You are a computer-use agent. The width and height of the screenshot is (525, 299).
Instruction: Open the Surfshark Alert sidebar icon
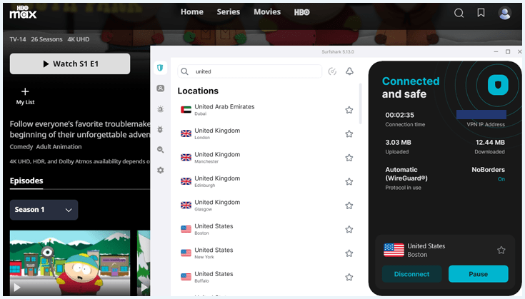(x=161, y=109)
